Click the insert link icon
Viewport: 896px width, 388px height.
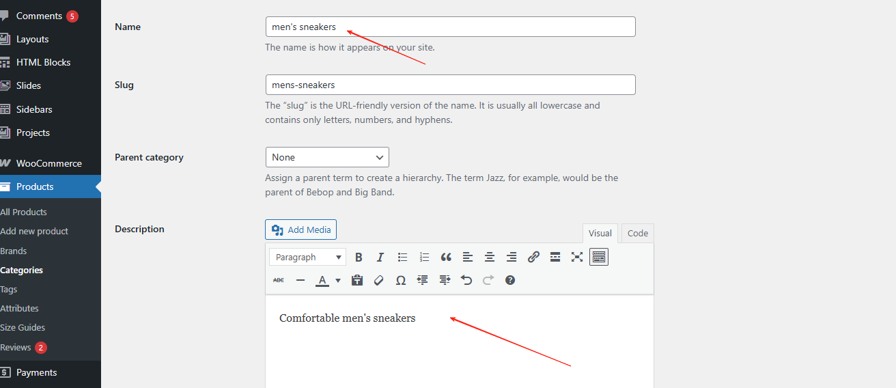click(x=533, y=258)
